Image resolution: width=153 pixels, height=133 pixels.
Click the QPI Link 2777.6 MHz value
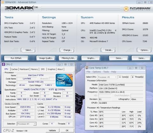coord(25,117)
